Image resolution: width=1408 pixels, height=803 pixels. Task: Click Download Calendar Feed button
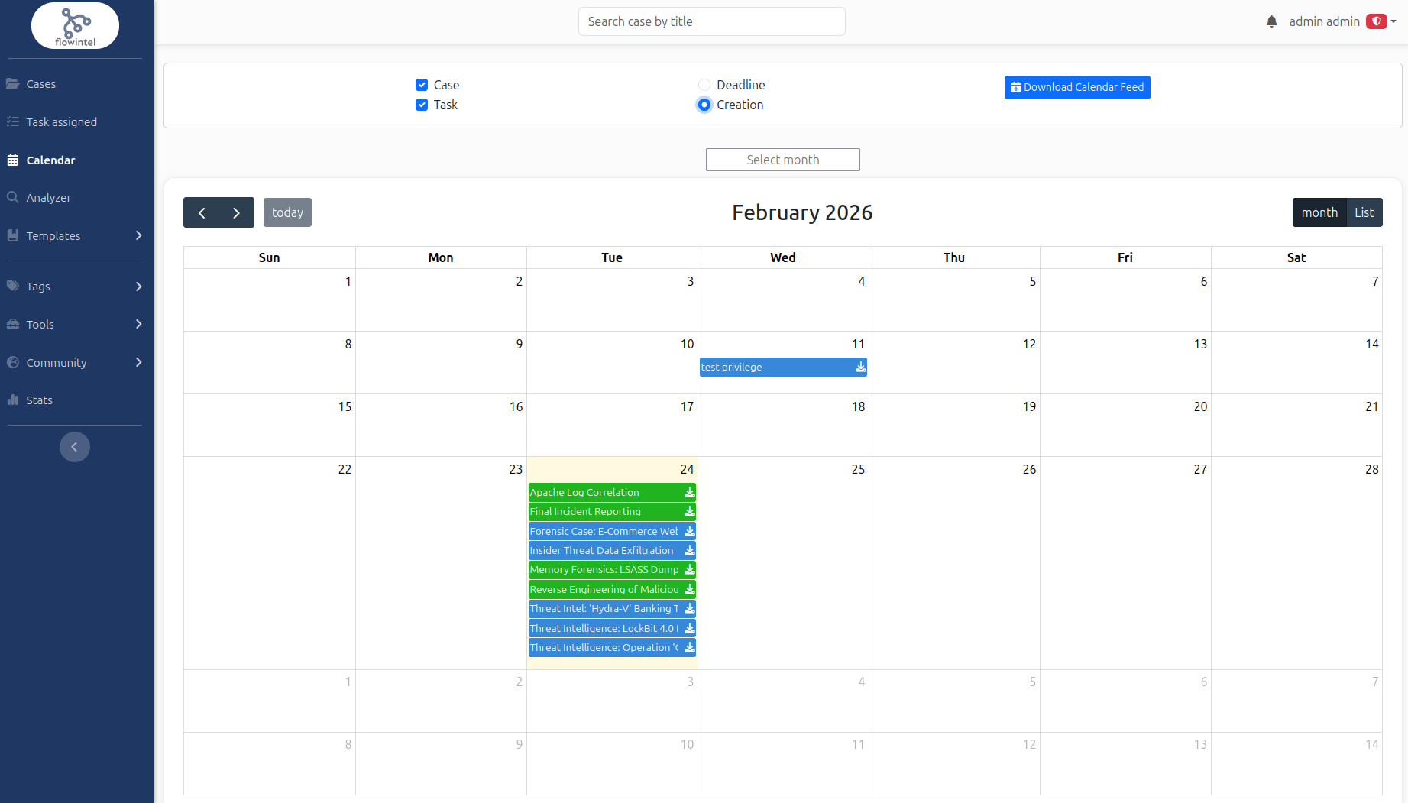(x=1076, y=87)
